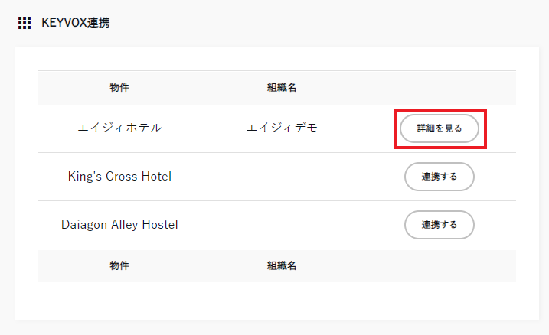Click the top 物件 column header

click(119, 88)
